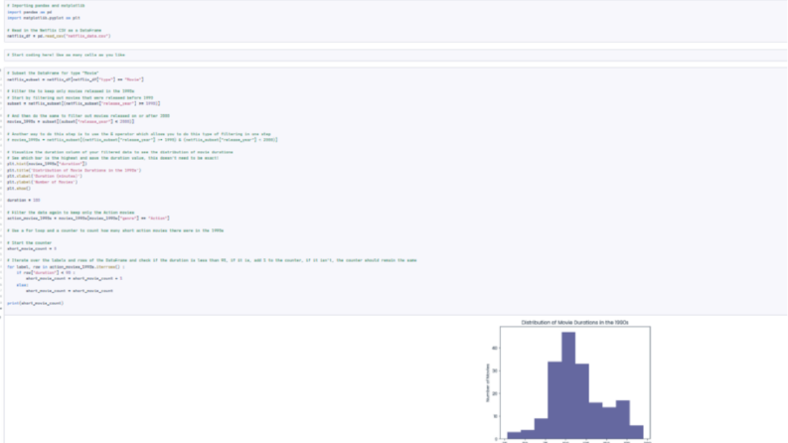The height and width of the screenshot is (443, 788).
Task: Click the '# Read in the Netflix CSV' comment
Action: pyautogui.click(x=54, y=30)
